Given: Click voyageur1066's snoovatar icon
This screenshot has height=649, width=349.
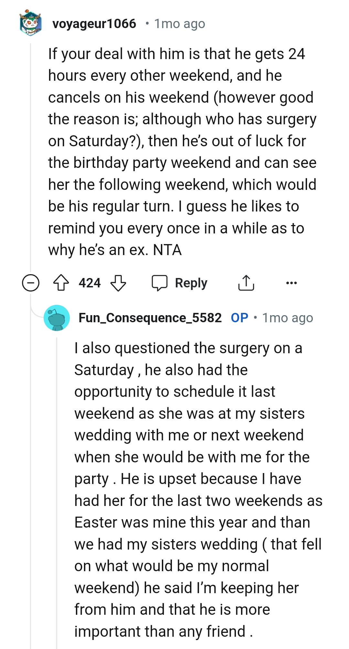Looking at the screenshot, I should 30,23.
